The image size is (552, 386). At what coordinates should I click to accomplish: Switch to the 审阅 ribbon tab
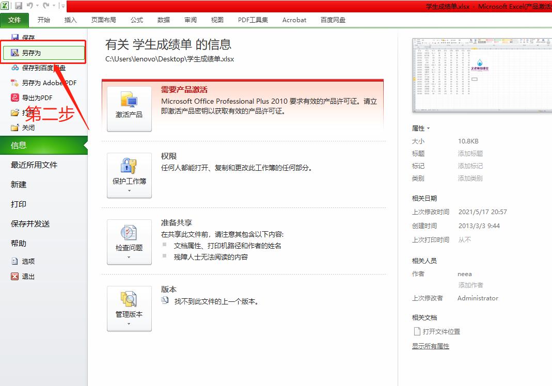click(x=190, y=20)
